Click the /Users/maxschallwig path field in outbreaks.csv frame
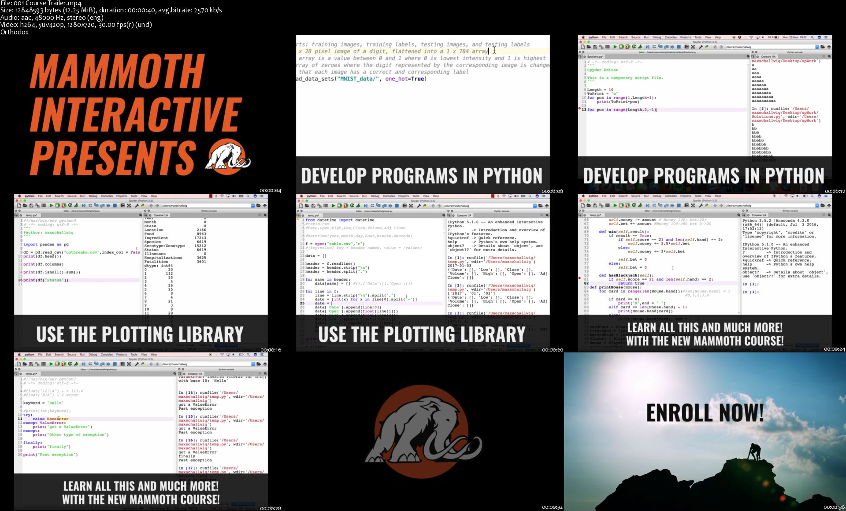 (206, 205)
